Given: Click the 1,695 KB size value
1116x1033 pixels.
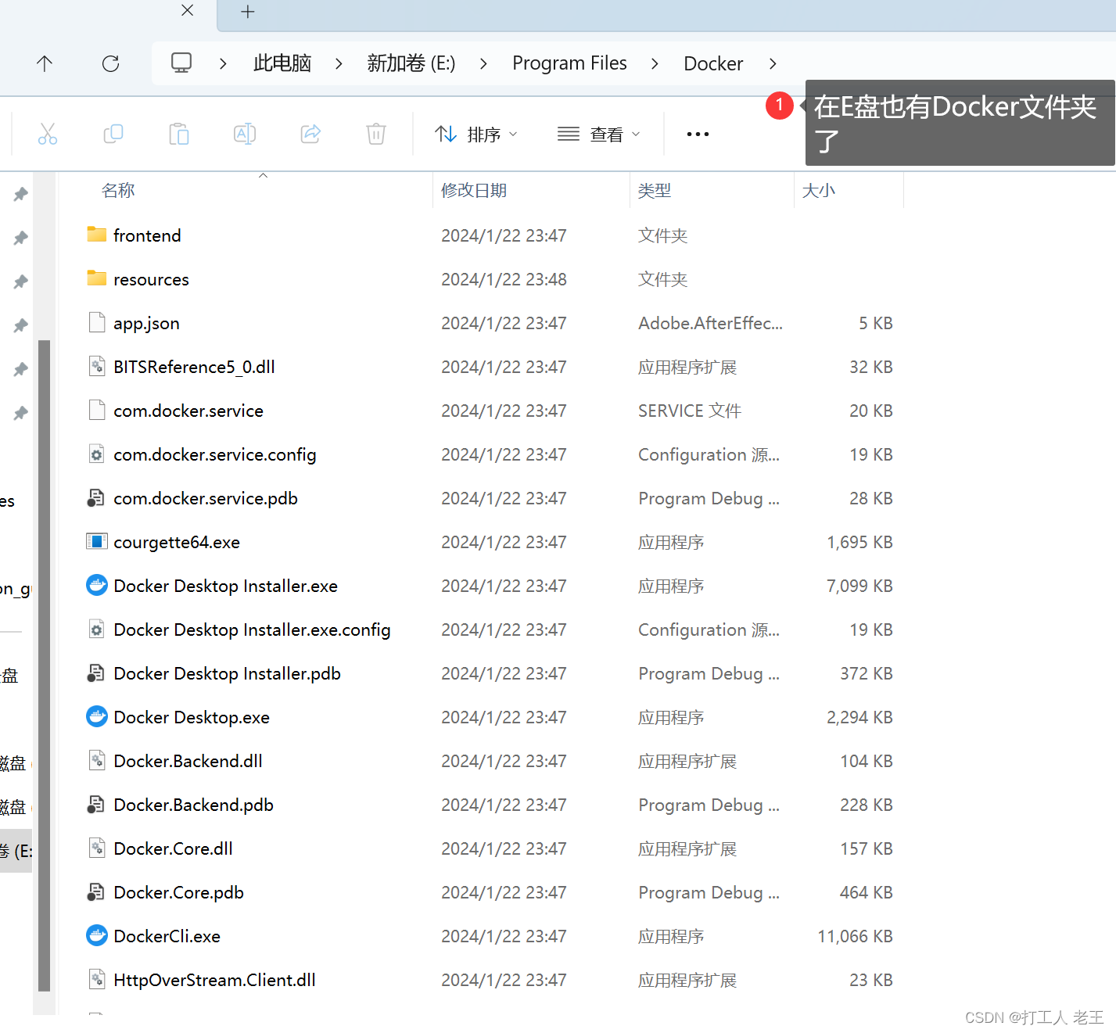Looking at the screenshot, I should coord(859,542).
